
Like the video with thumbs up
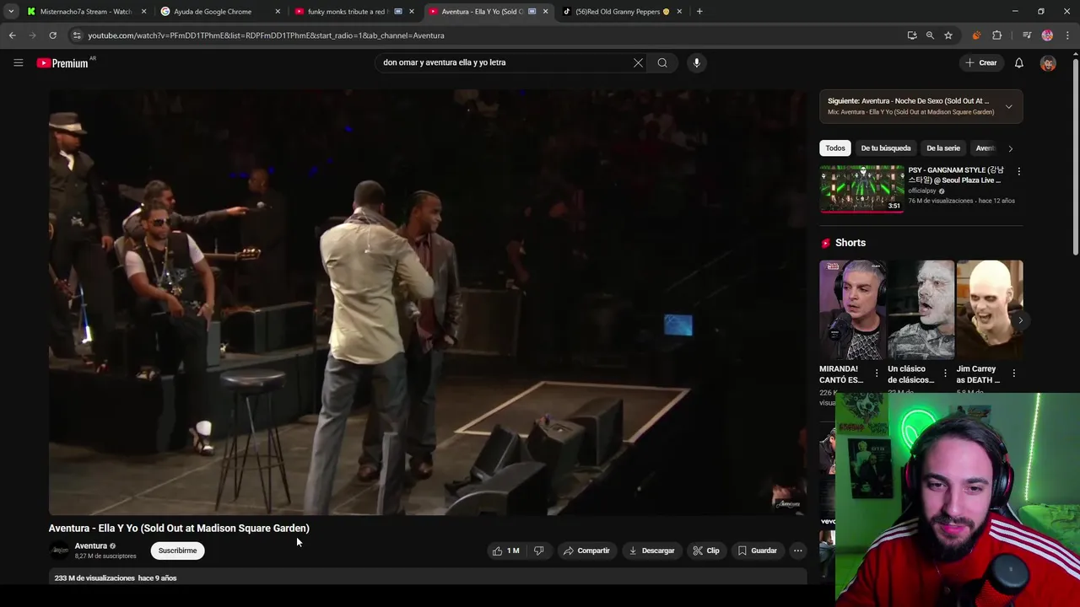(x=505, y=551)
